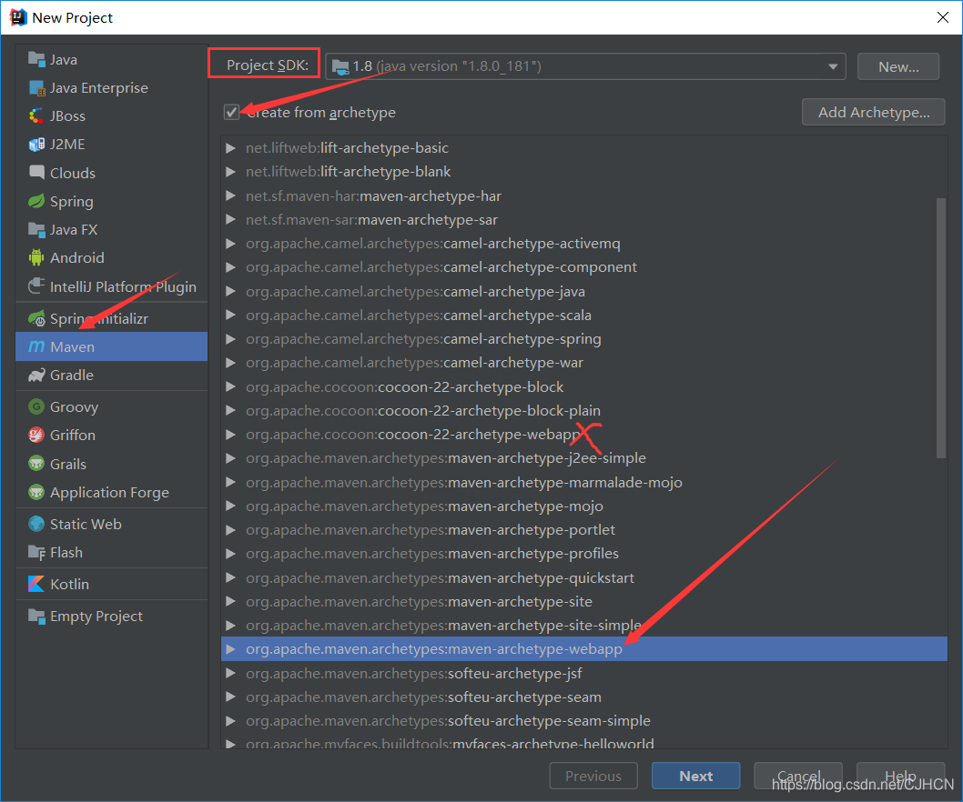Click the Clouds speech bubble icon
The width and height of the screenshot is (963, 802).
point(36,173)
